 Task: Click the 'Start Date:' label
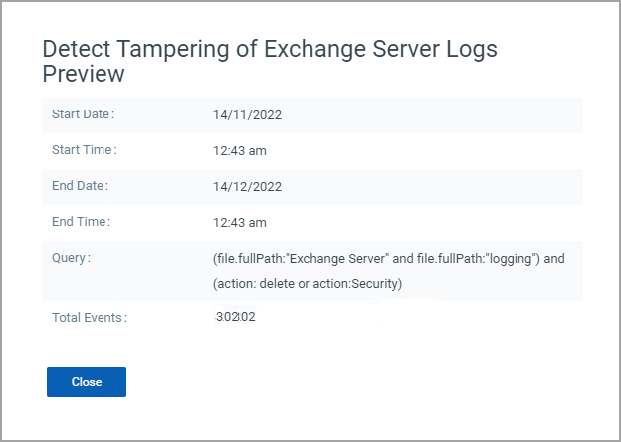tap(84, 114)
